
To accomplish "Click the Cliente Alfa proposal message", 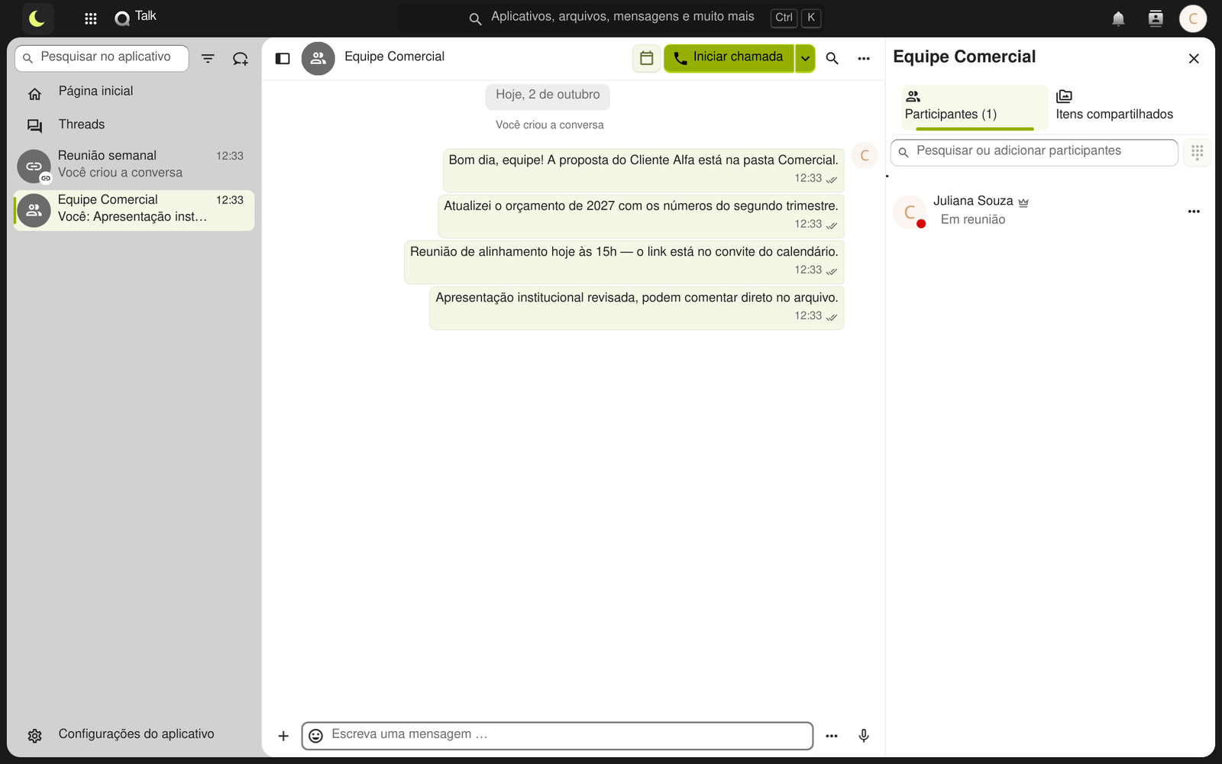I will 643,170.
